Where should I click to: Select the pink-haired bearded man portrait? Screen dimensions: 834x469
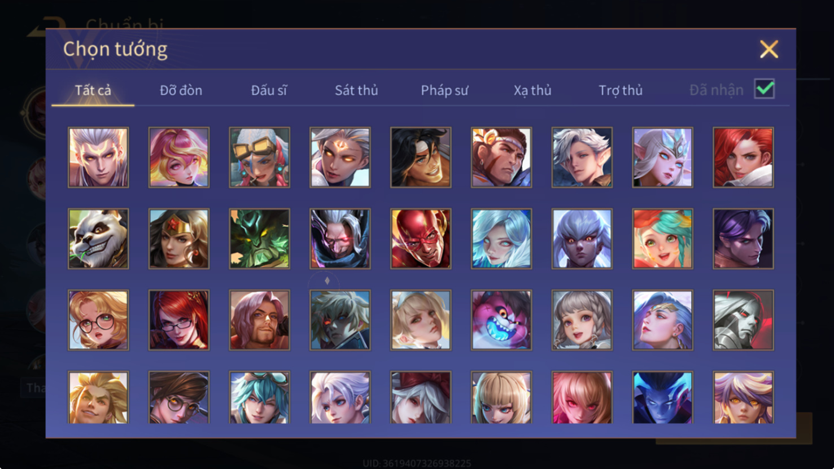pyautogui.click(x=260, y=320)
